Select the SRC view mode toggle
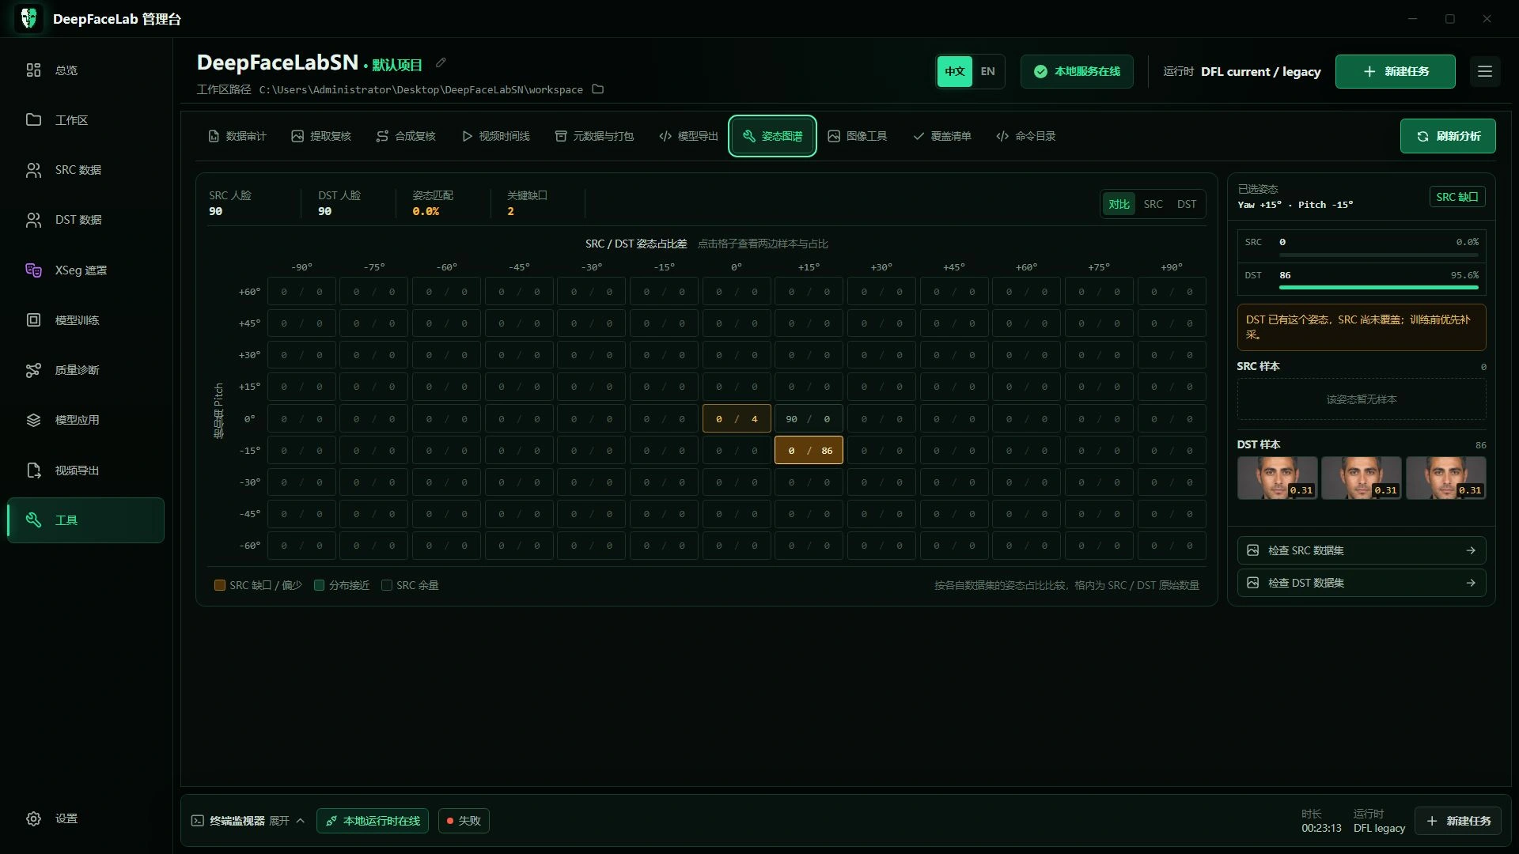 coord(1153,204)
